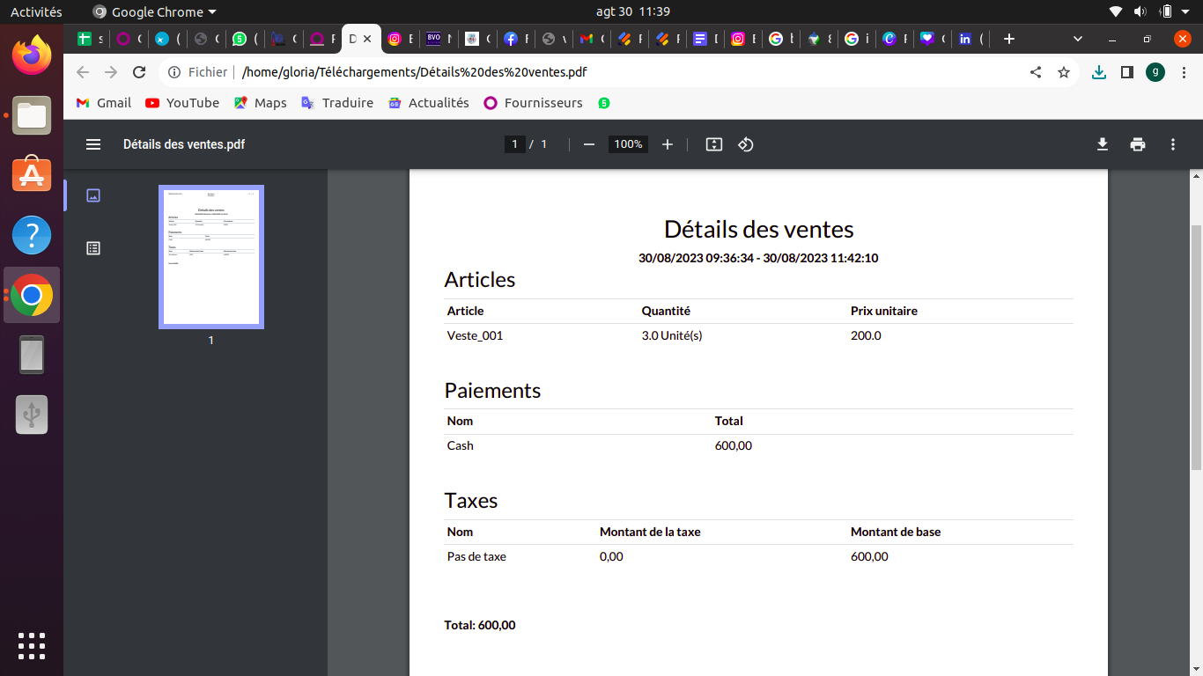Image resolution: width=1203 pixels, height=676 pixels.
Task: Click the zoom percentage field
Action: pyautogui.click(x=628, y=144)
